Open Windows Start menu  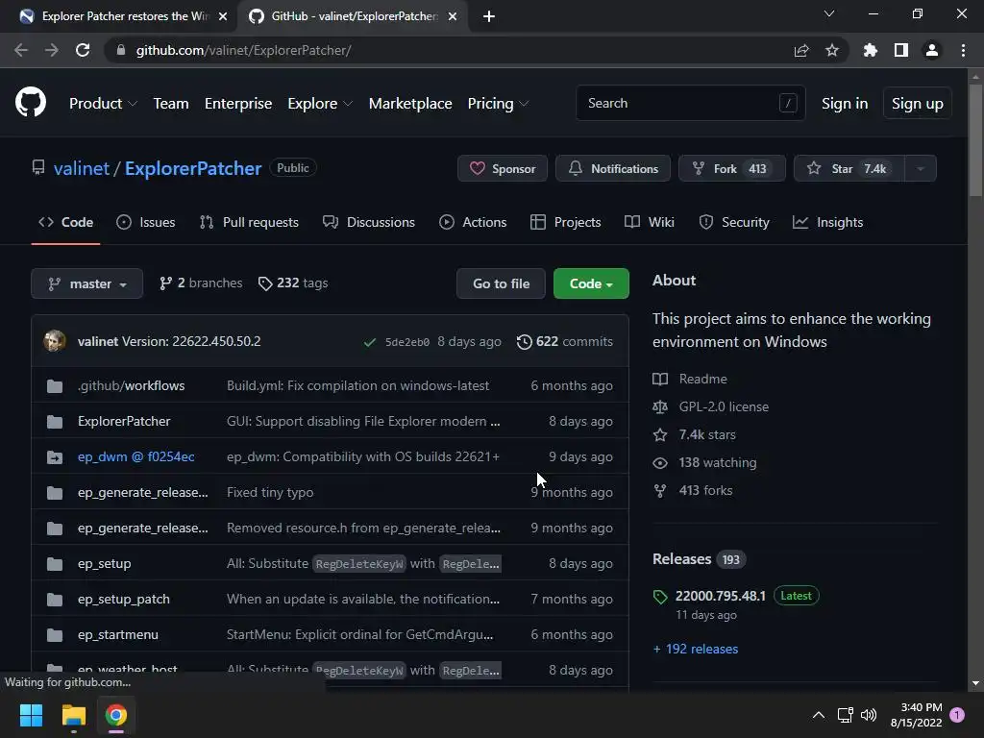click(x=31, y=715)
